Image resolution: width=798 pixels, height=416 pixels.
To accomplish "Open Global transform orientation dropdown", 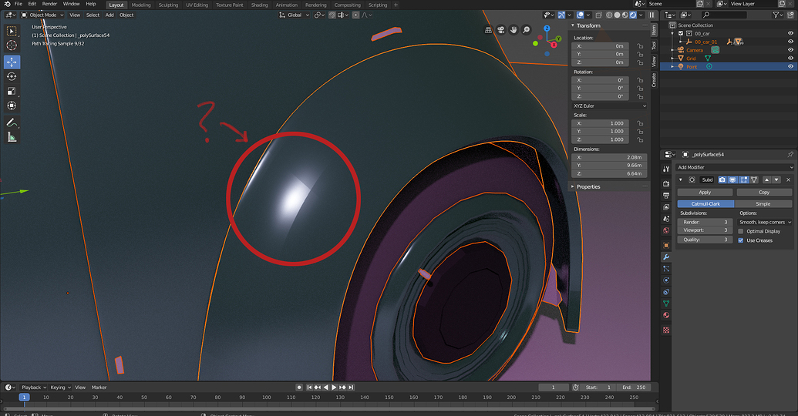I will (x=295, y=15).
